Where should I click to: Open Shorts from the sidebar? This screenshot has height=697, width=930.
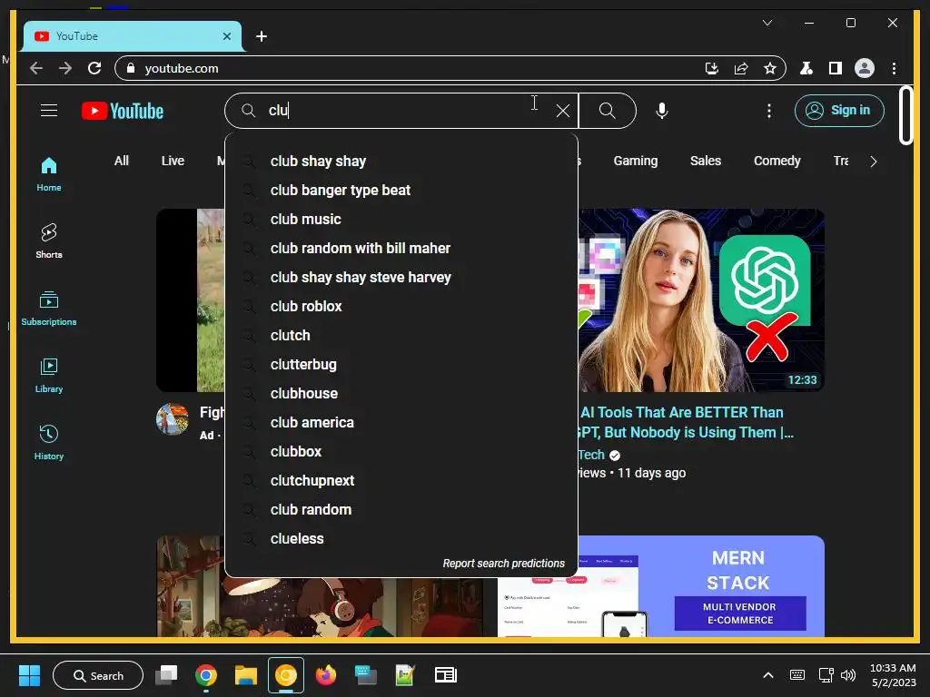[49, 241]
